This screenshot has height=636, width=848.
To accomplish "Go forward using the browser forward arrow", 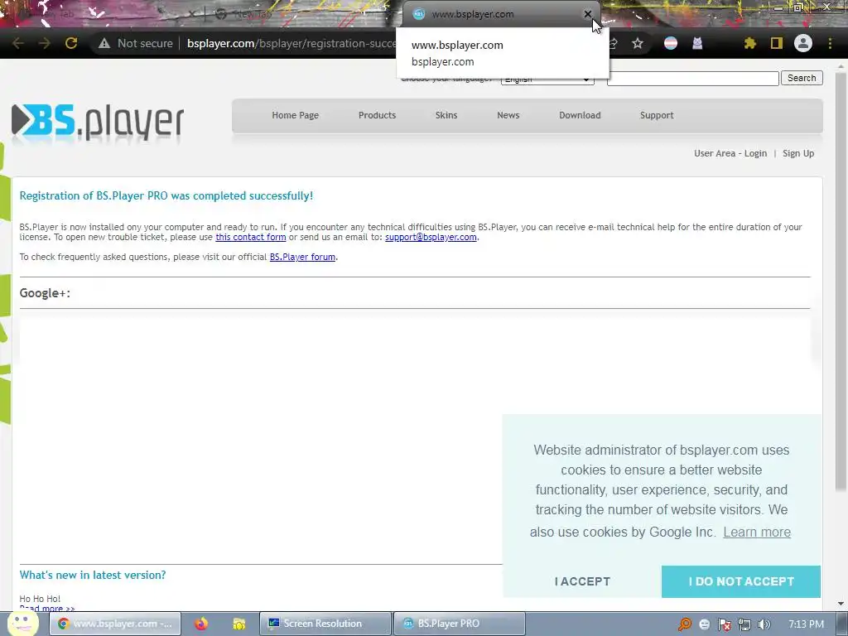I will (45, 43).
